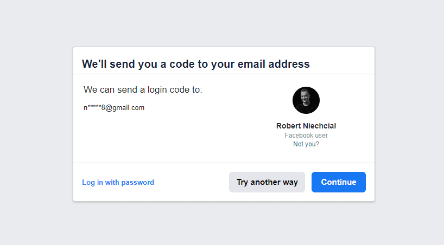Click the dialog heading about sending a code

195,64
